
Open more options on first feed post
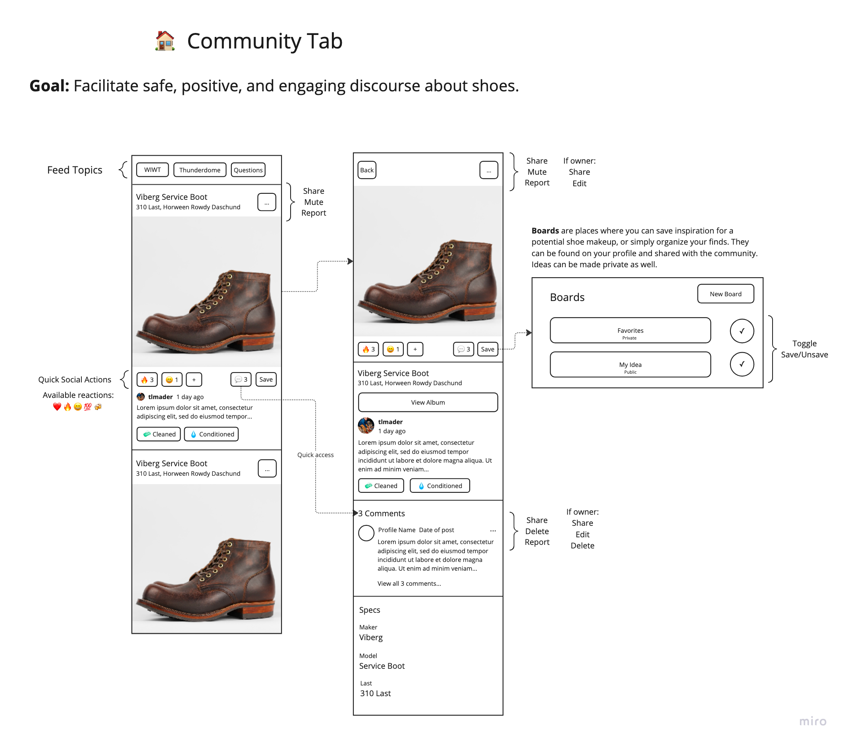266,202
